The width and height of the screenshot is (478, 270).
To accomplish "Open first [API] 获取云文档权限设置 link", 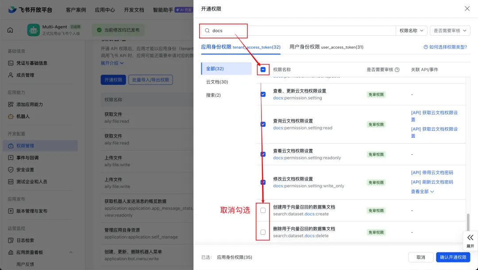I will click(x=435, y=116).
